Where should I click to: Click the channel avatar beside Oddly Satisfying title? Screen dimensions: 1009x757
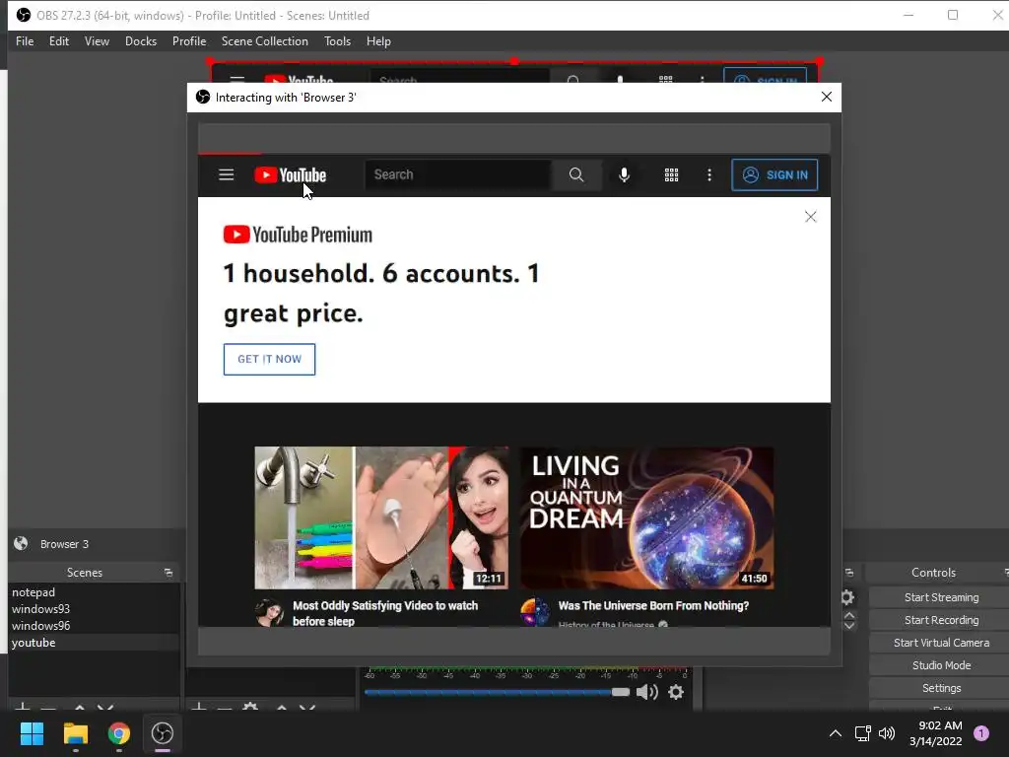coord(269,613)
